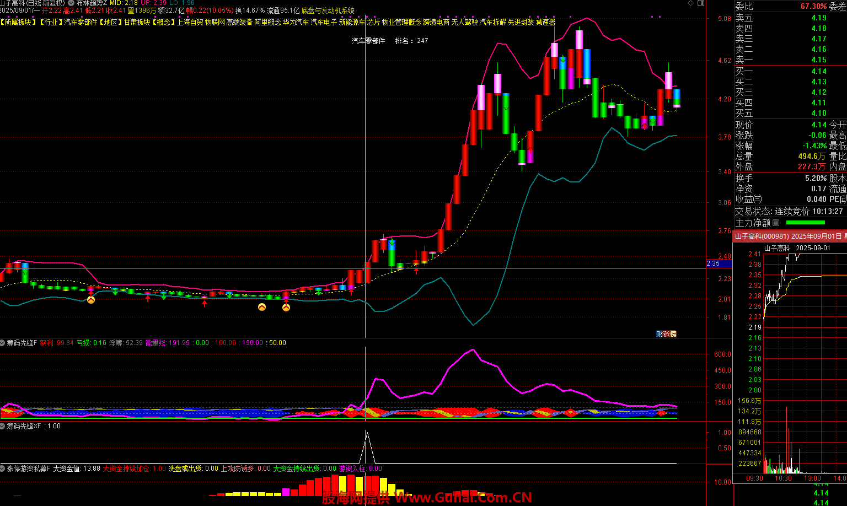Click the green 主力净额 progress bar
The width and height of the screenshot is (847, 506).
(x=805, y=223)
